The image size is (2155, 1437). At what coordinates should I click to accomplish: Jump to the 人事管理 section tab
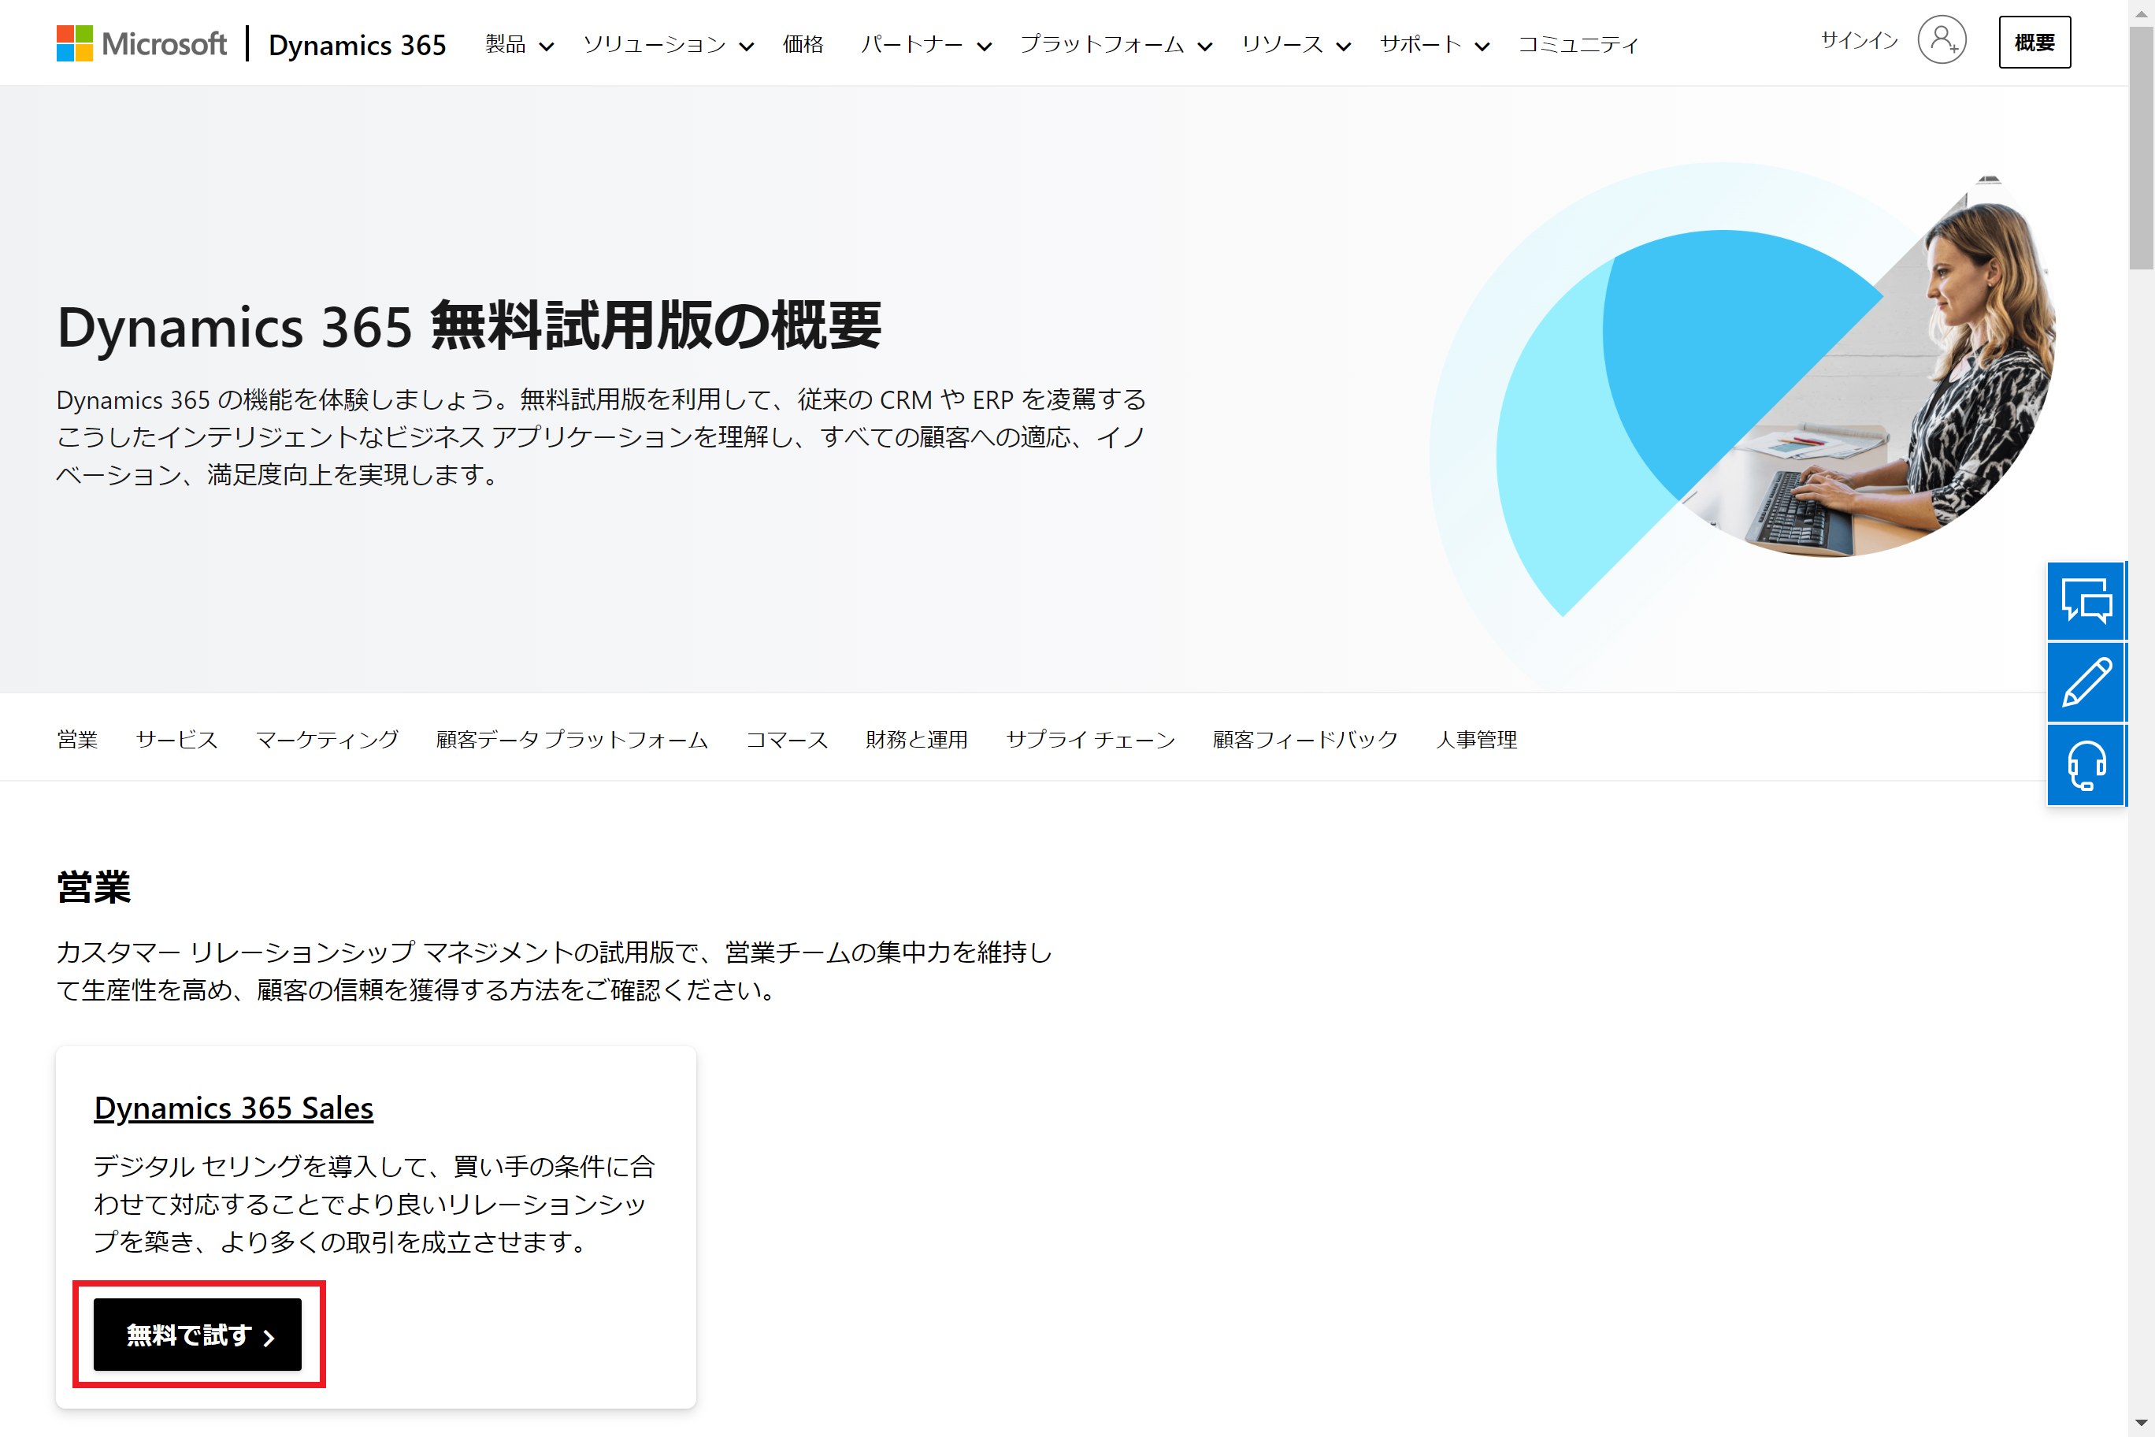(1476, 739)
